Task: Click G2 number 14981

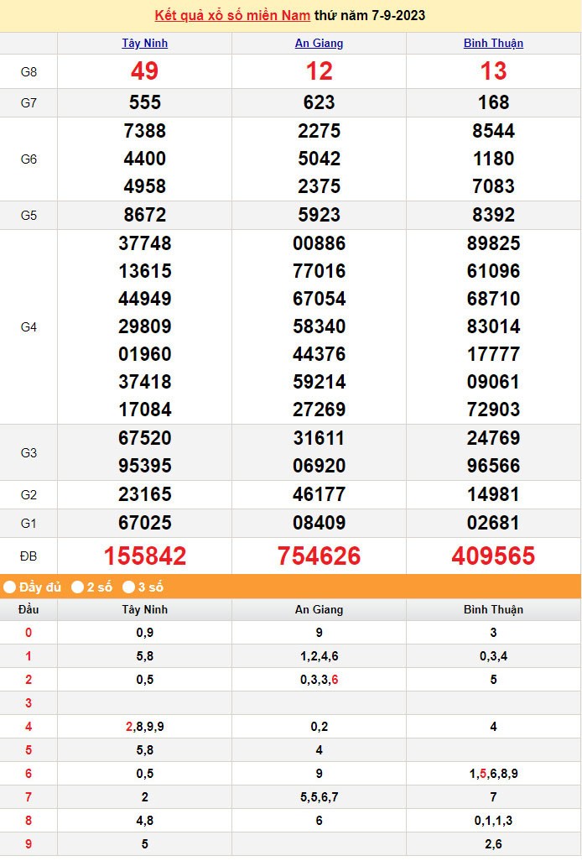Action: pos(493,494)
